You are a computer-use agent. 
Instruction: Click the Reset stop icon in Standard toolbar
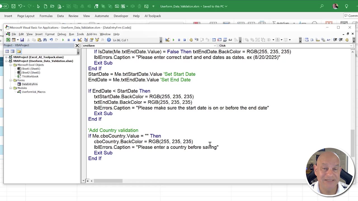(x=74, y=40)
